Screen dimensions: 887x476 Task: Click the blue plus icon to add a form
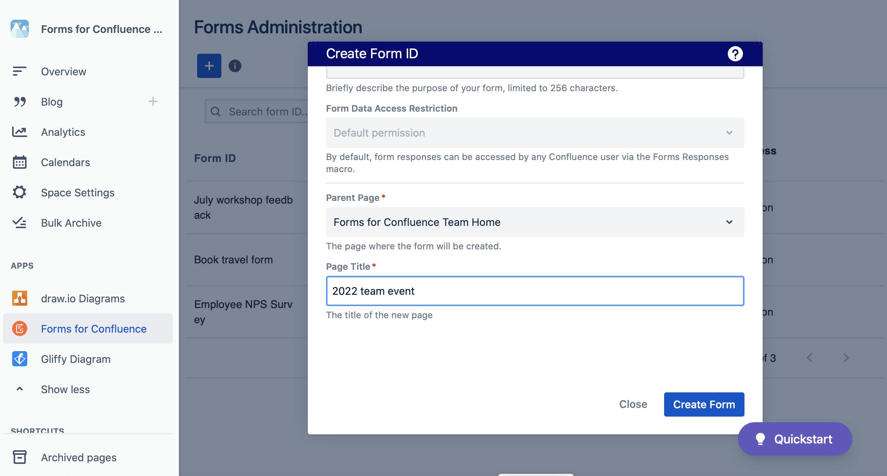209,66
